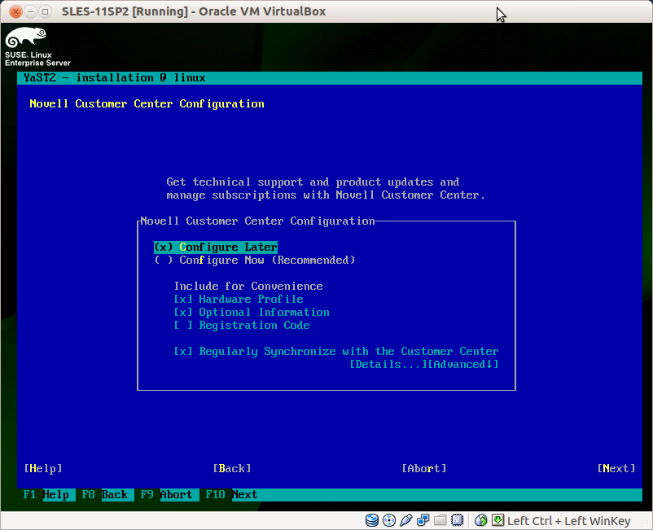Image resolution: width=653 pixels, height=530 pixels.
Task: Click the shared folders status icon
Action: click(x=440, y=520)
